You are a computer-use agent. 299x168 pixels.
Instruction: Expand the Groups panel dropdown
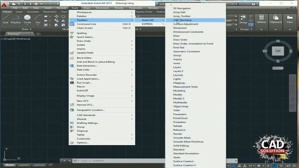[246, 29]
